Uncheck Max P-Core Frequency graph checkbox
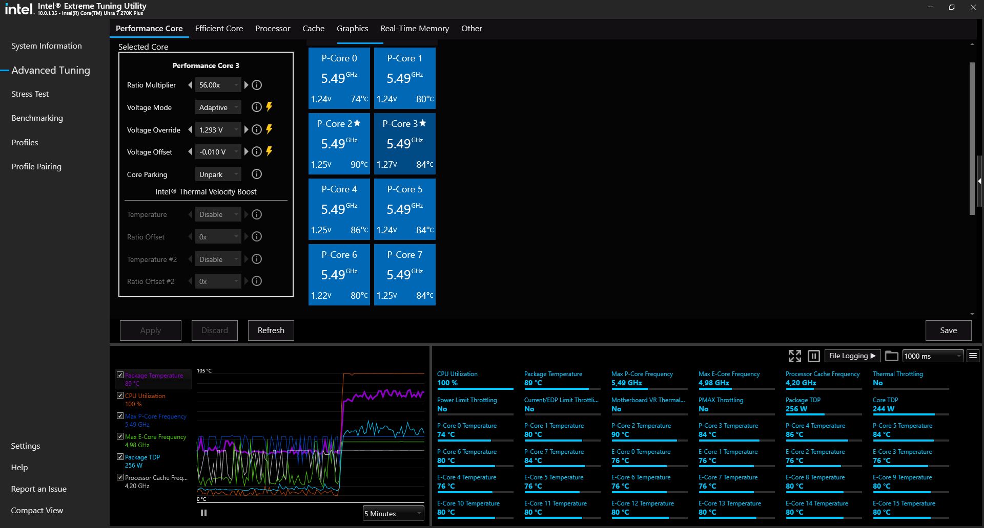Viewport: 984px width, 528px height. pos(120,416)
